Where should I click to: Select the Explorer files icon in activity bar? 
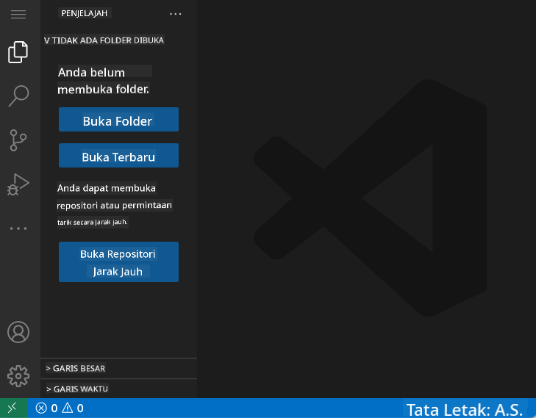point(18,52)
